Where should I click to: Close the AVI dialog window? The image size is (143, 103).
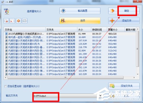[x=138, y=1]
